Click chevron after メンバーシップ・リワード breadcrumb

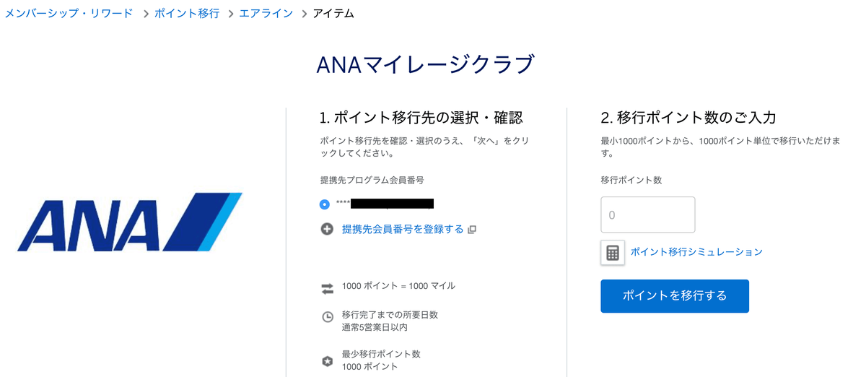click(145, 13)
